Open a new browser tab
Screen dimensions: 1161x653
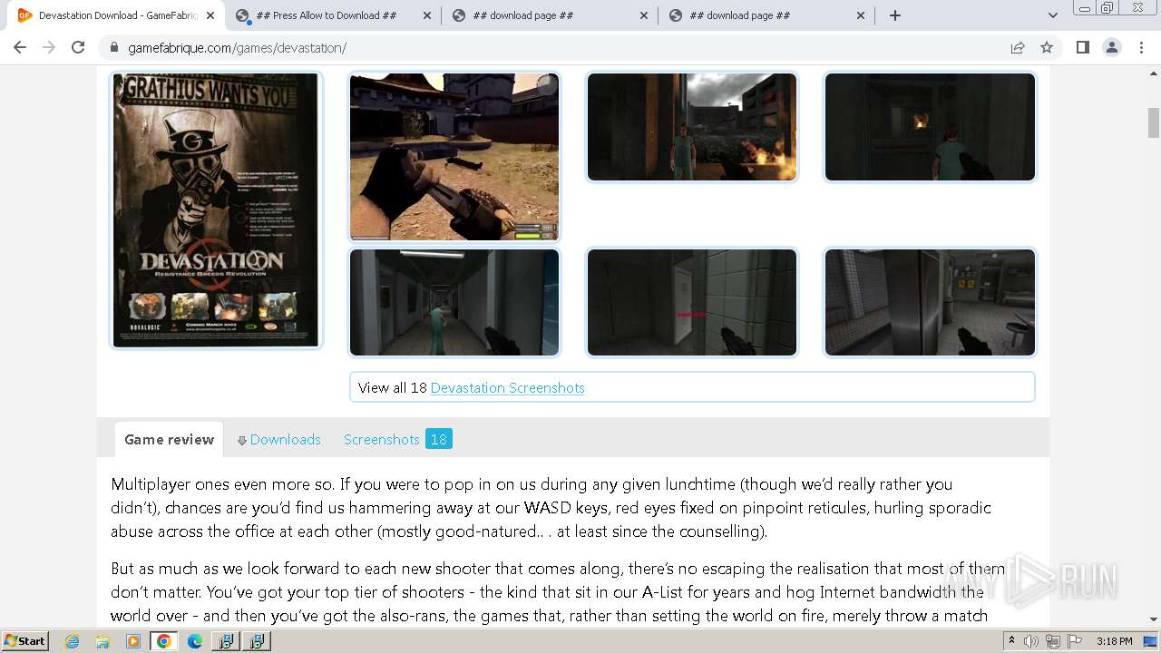pos(895,15)
